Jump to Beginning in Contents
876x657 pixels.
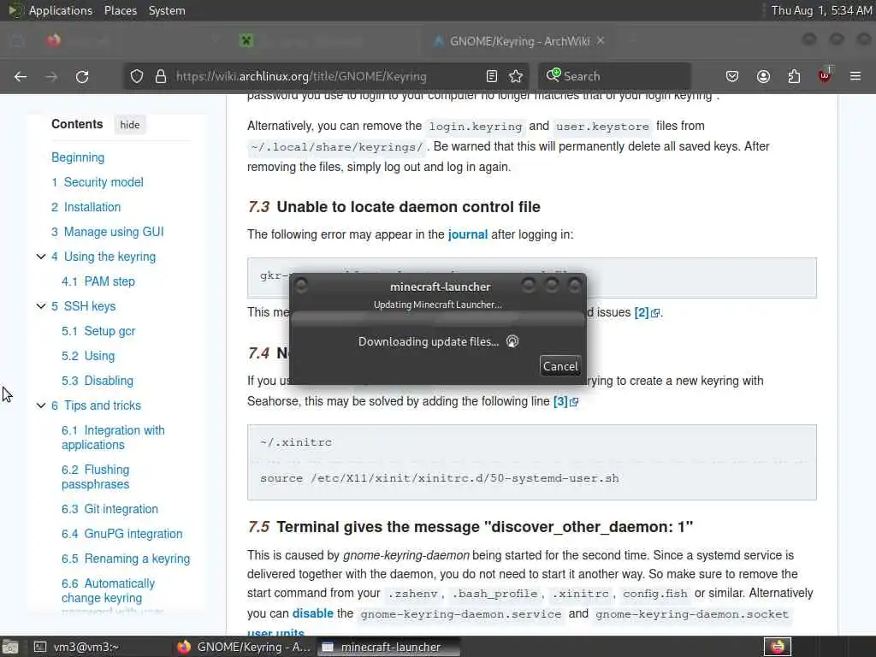[78, 157]
